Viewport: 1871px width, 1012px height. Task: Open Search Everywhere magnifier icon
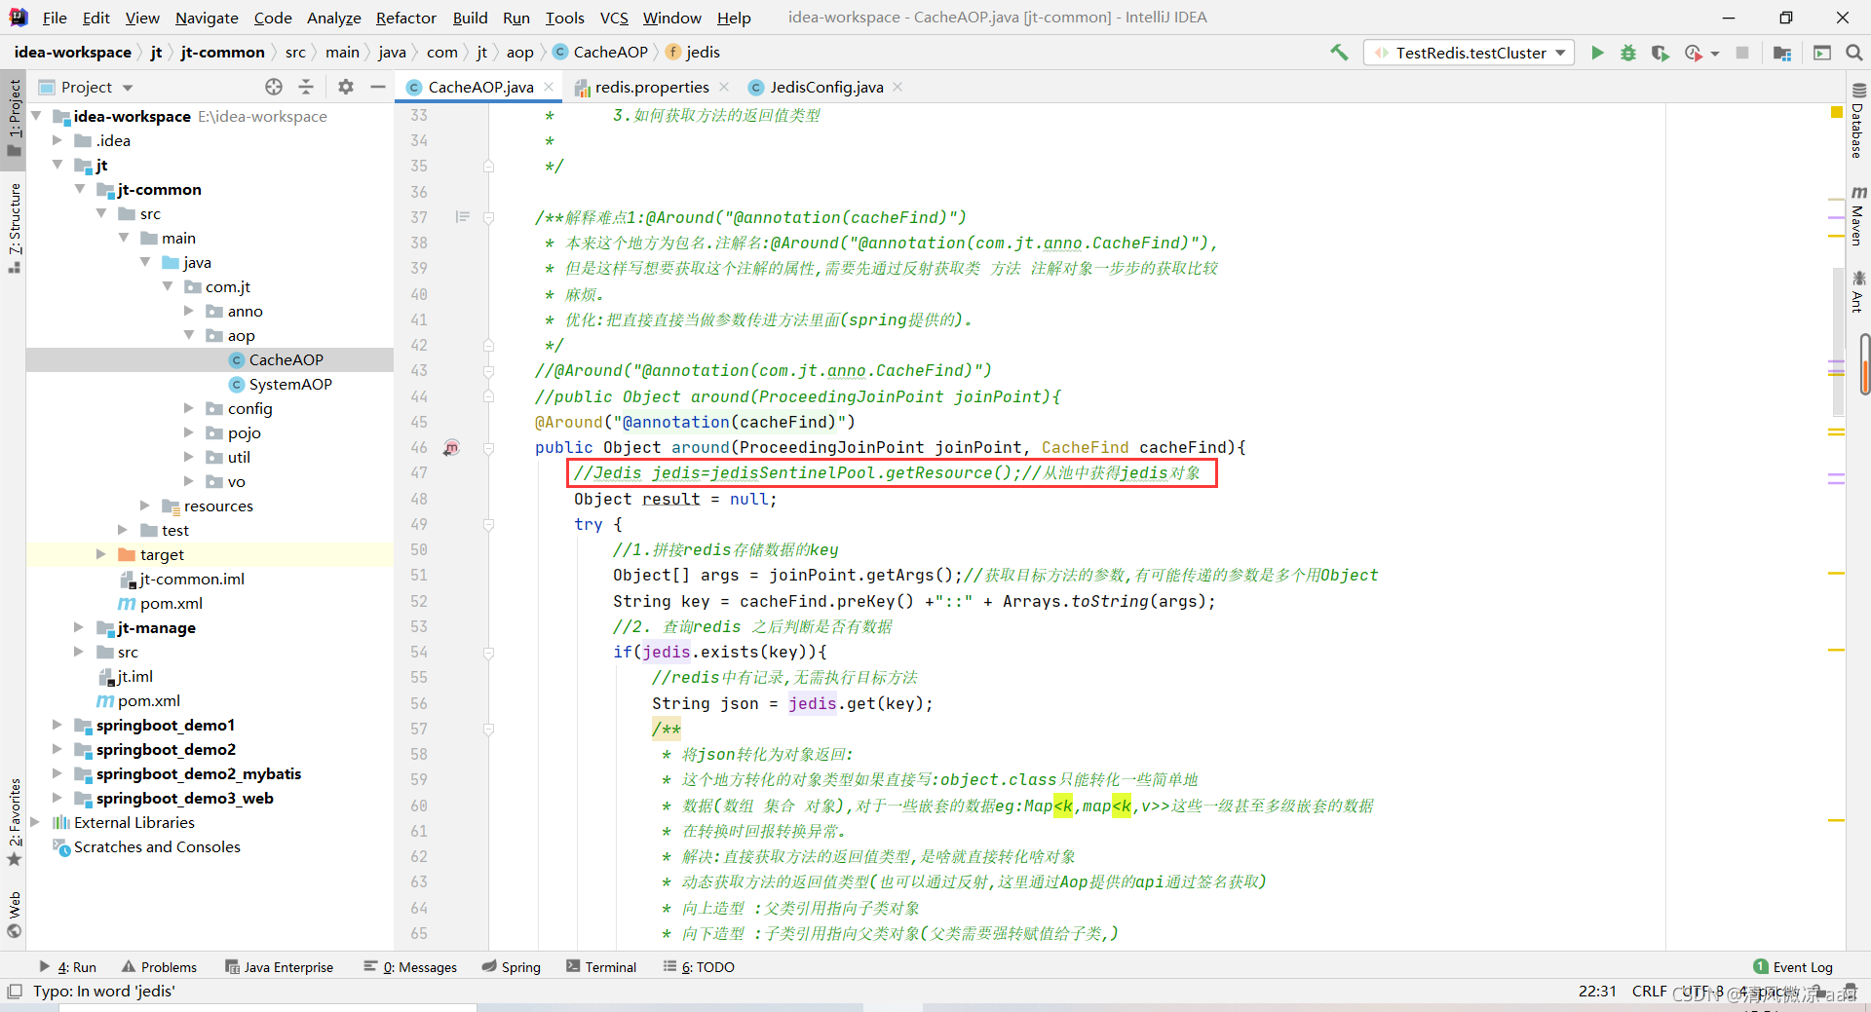pos(1854,53)
